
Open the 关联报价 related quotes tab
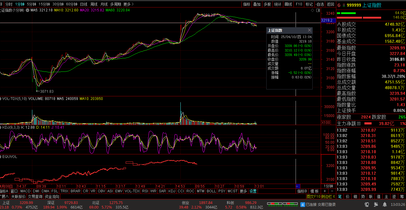pos(18,197)
